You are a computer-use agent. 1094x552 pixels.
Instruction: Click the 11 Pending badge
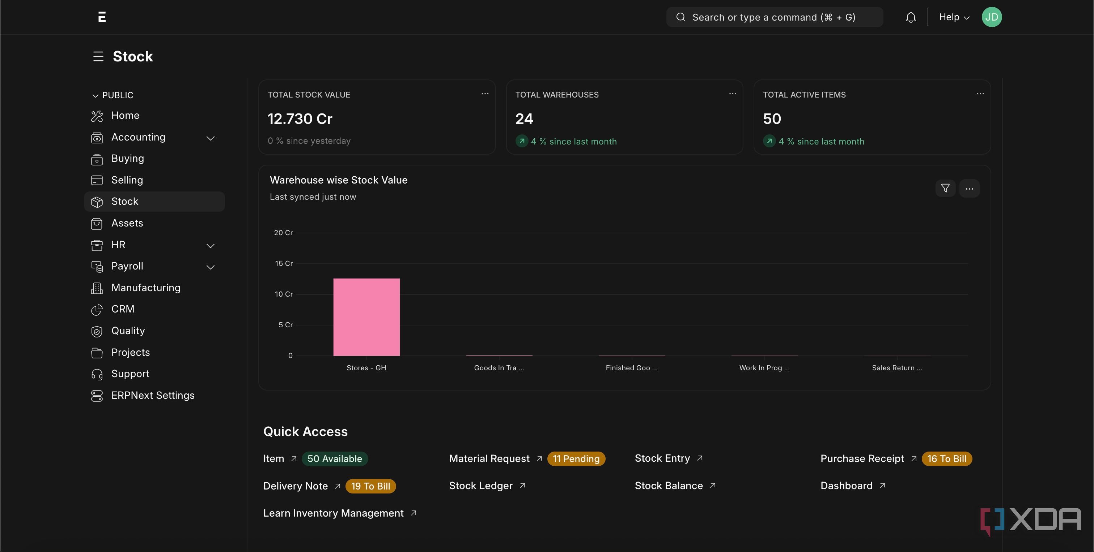click(576, 459)
